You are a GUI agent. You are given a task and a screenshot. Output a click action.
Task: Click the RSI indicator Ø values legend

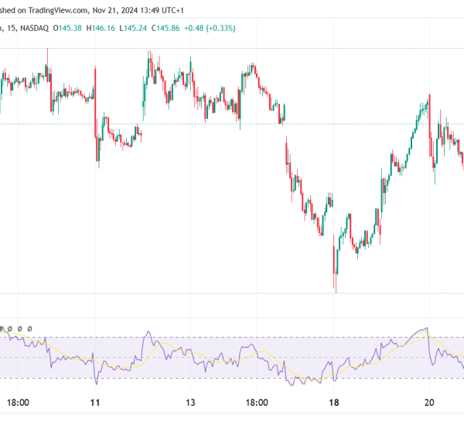(16, 328)
